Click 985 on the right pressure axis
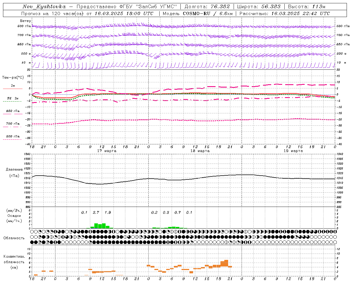The height and width of the screenshot is (281, 351). (339, 207)
